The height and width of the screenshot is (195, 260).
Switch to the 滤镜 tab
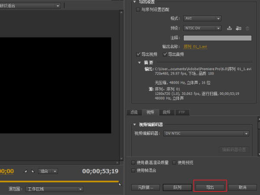pyautogui.click(x=134, y=112)
